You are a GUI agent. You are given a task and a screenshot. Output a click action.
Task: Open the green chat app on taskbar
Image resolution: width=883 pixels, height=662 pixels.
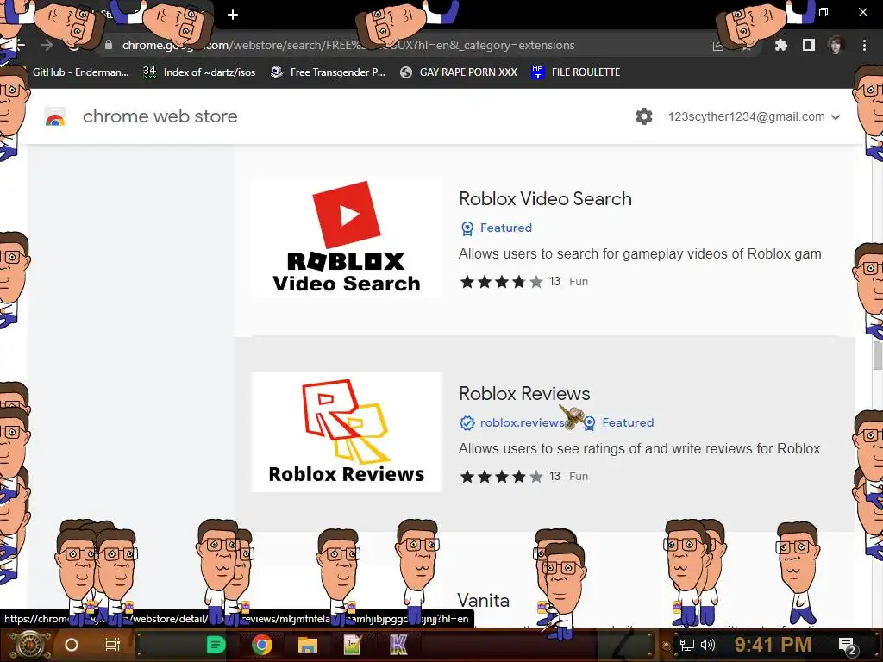click(216, 645)
